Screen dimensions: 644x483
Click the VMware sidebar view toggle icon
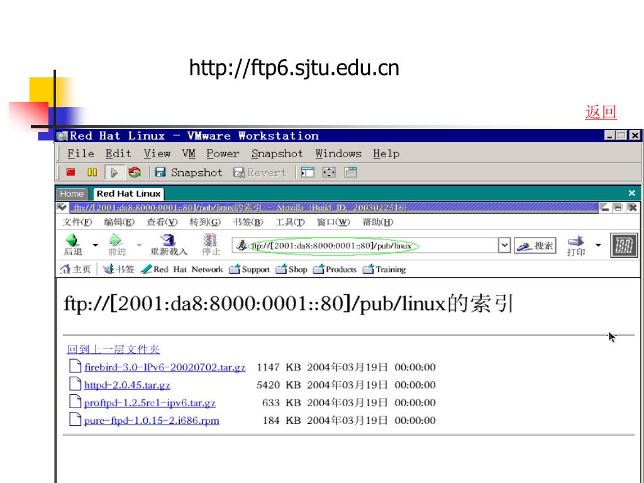point(307,172)
